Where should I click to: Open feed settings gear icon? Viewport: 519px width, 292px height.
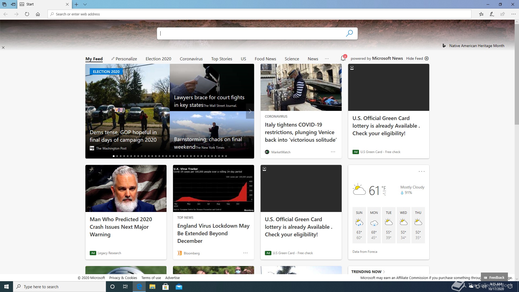tap(427, 58)
